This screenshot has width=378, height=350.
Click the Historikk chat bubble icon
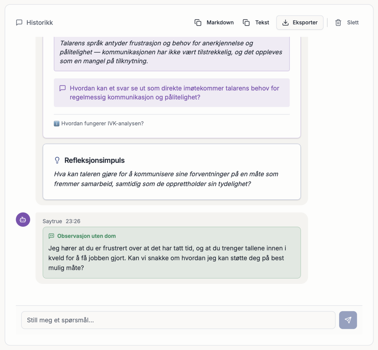coord(19,23)
